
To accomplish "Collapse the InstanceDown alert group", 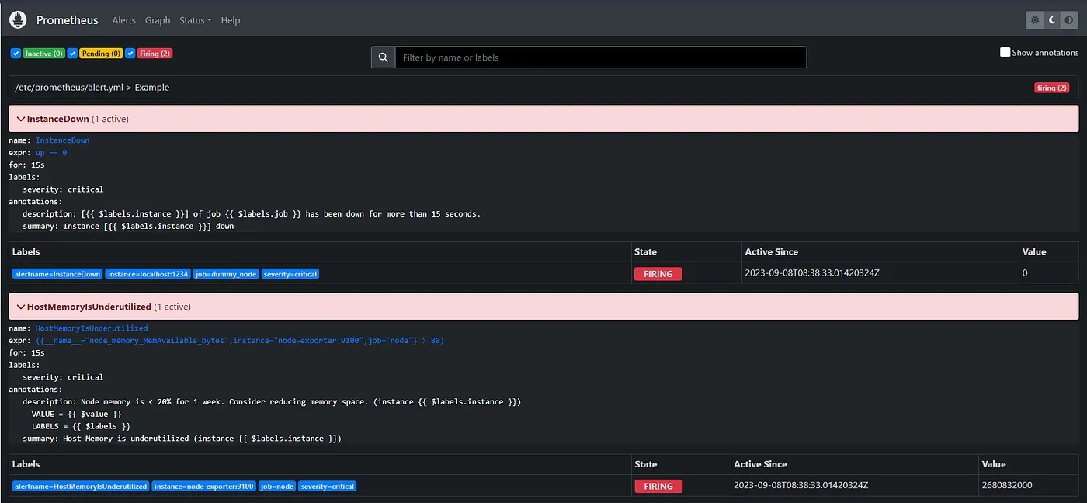I will coord(543,119).
